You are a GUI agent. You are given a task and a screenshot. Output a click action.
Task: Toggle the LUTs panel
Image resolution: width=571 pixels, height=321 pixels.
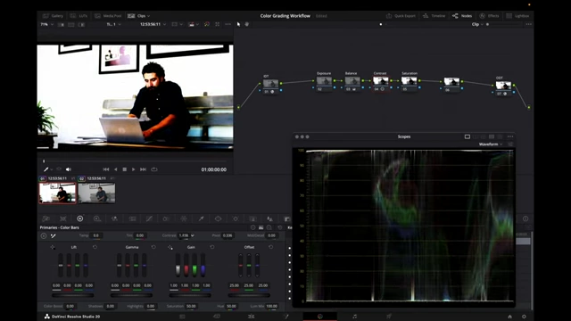(x=79, y=16)
